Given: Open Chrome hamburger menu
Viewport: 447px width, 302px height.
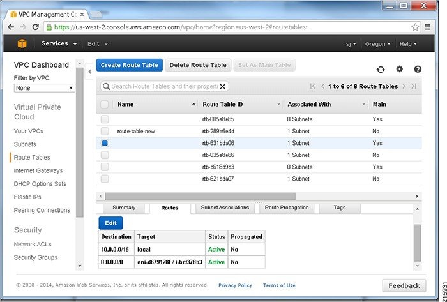Looking at the screenshot, I should point(427,27).
